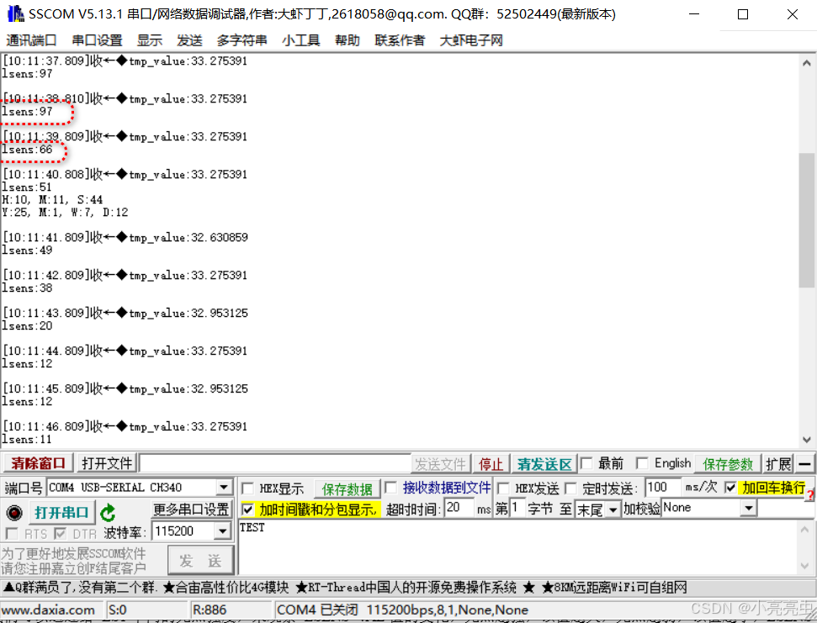Viewport: 817px width, 623px height.
Task: Enable the English language checkbox
Action: coord(643,463)
